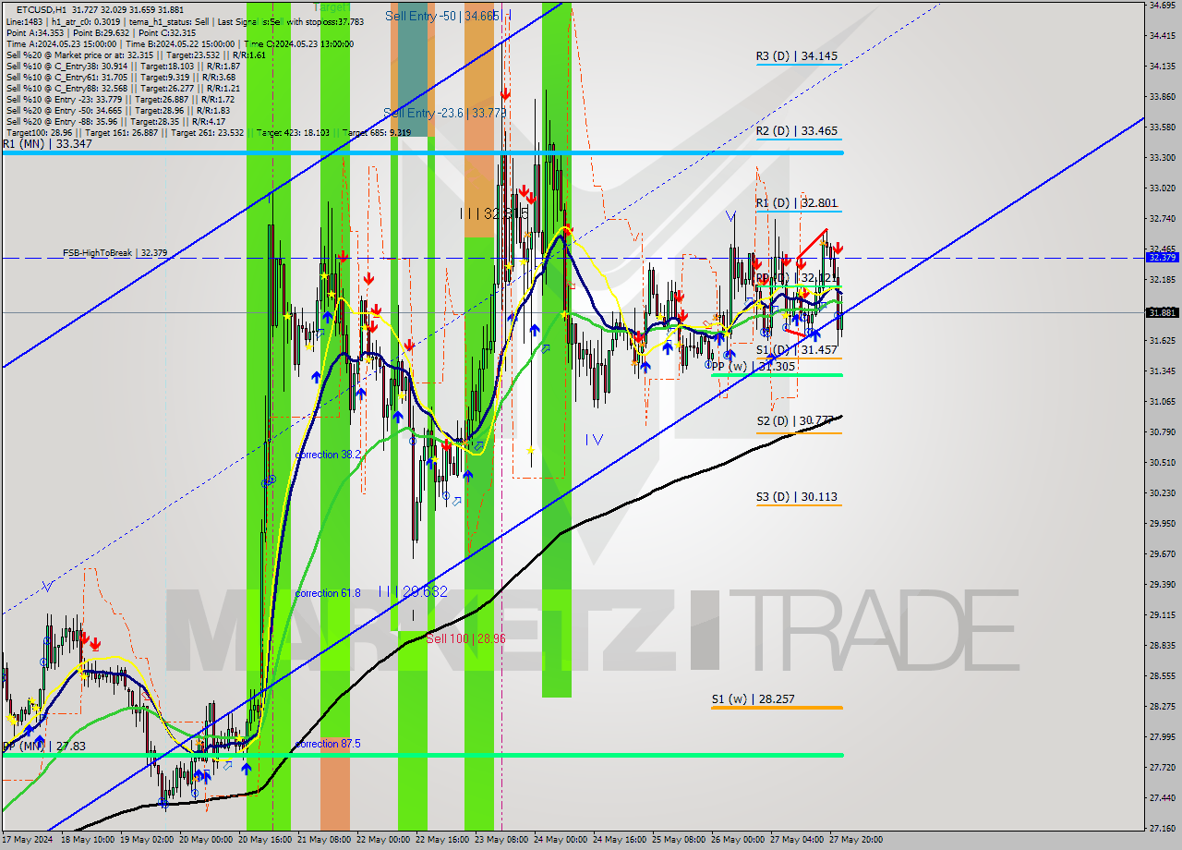Viewport: 1182px width, 850px height.
Task: Click the 32.379 price tag on axis
Action: [x=1162, y=257]
